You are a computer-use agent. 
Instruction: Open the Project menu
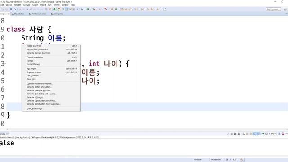pyautogui.click(x=43, y=5)
